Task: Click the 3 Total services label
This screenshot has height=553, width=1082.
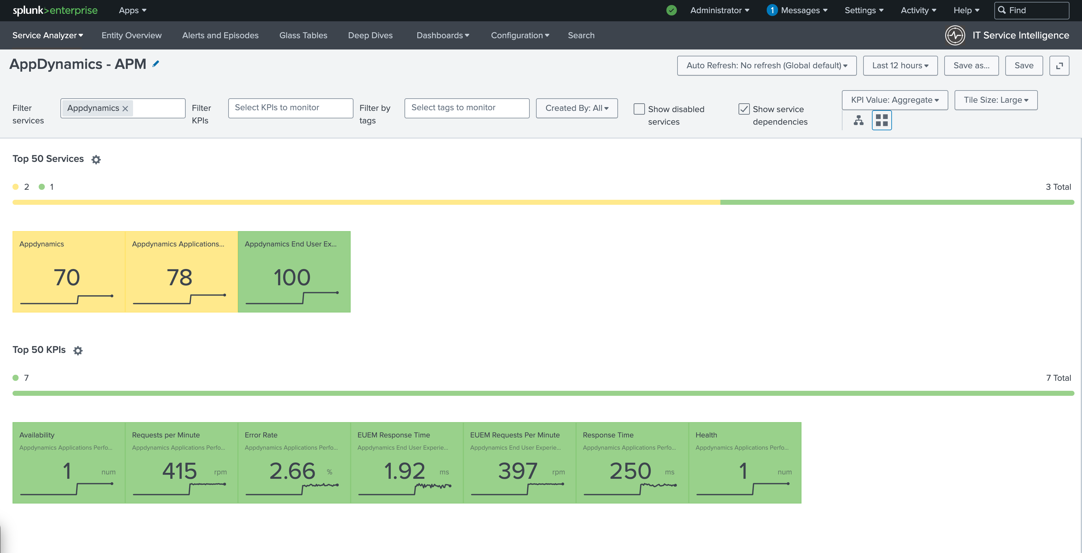Action: 1058,187
